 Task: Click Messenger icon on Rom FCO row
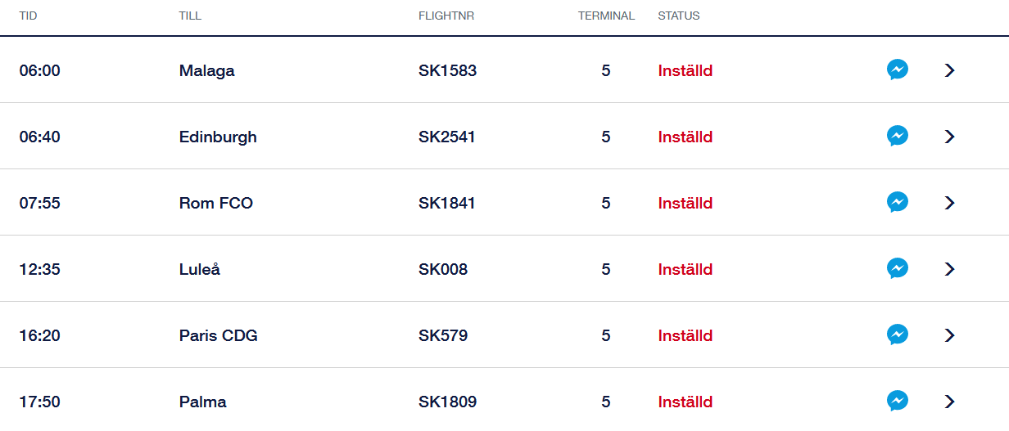pos(898,203)
